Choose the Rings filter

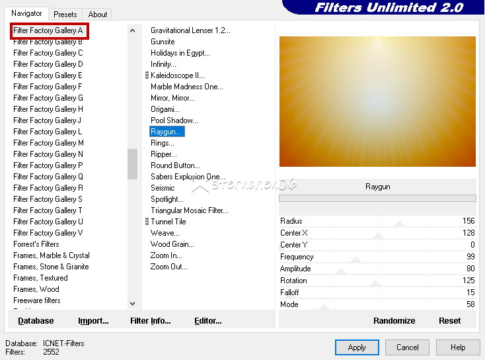[163, 143]
